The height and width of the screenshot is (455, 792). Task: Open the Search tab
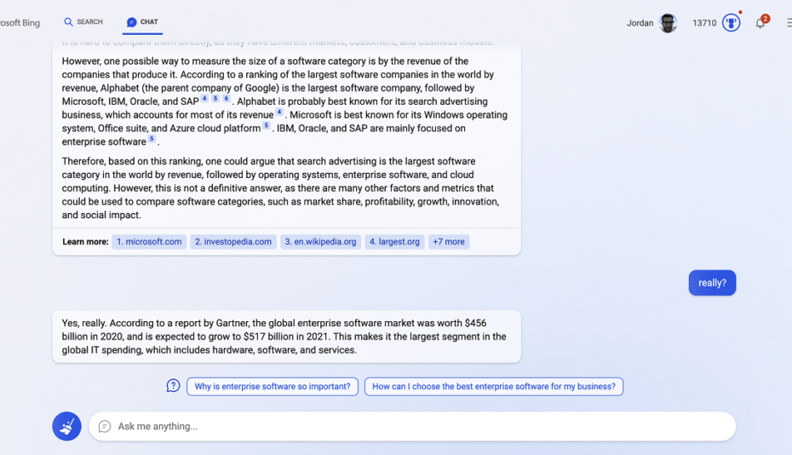[83, 22]
